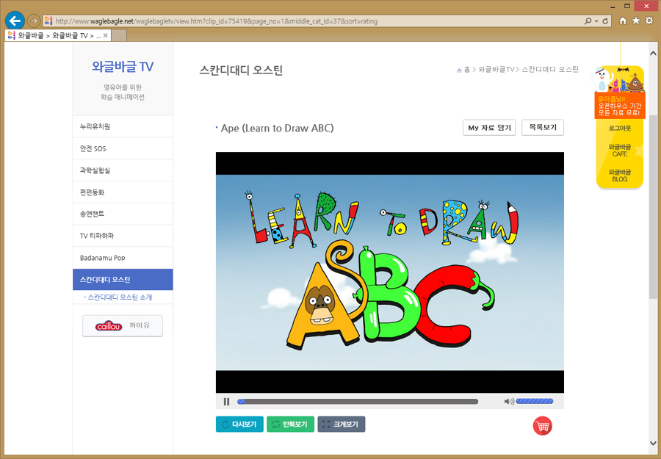
Task: Click the 반복보기 repeat button
Action: pyautogui.click(x=290, y=424)
